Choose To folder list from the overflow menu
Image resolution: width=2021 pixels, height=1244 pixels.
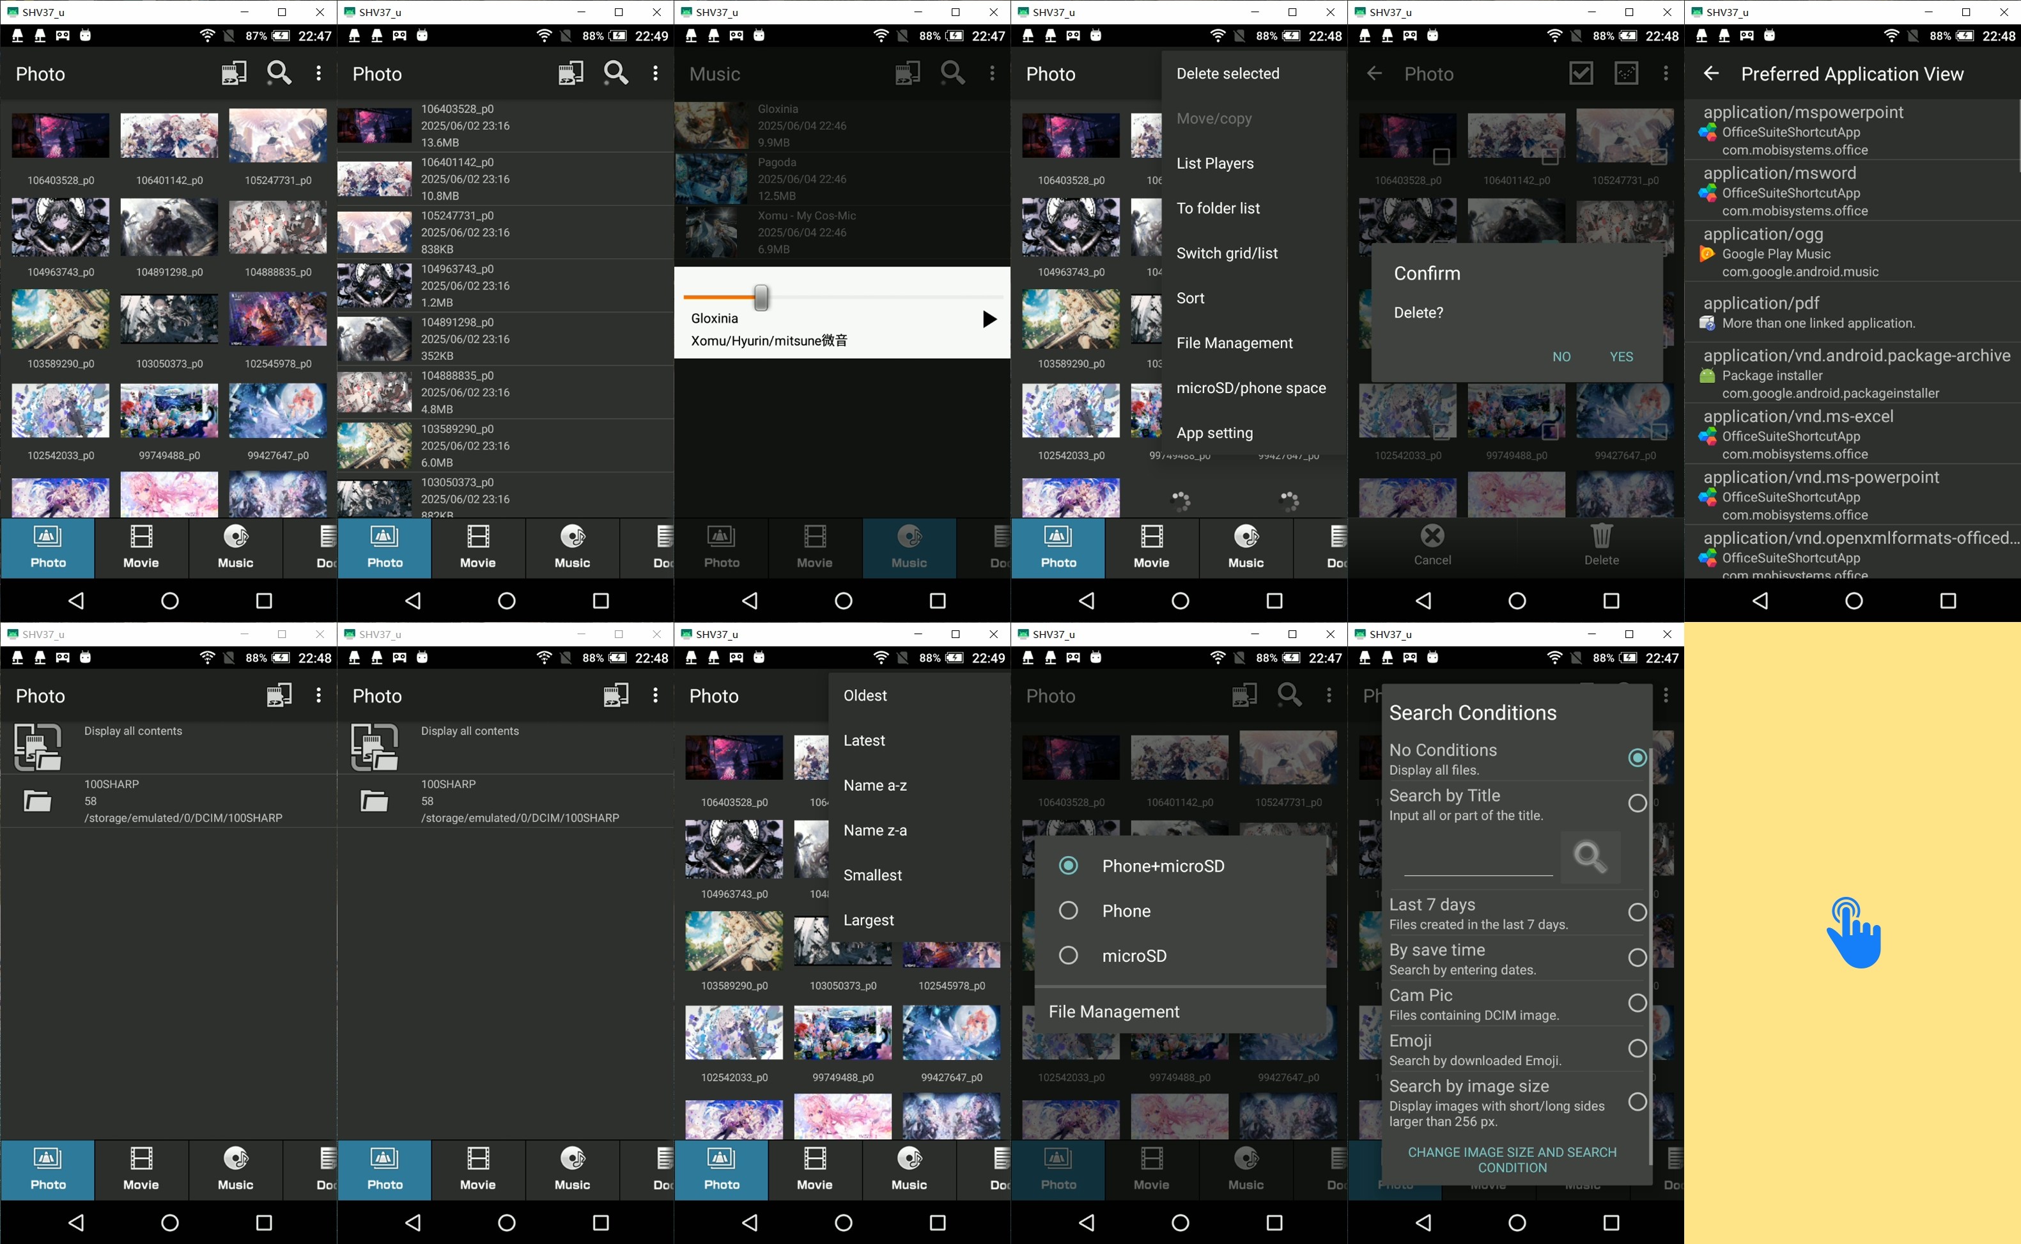(1253, 208)
